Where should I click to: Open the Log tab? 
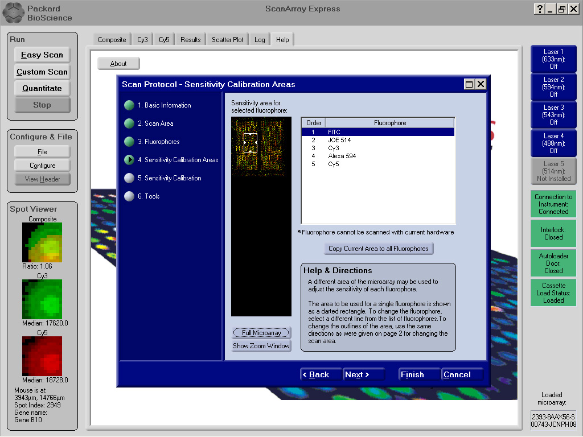point(260,40)
